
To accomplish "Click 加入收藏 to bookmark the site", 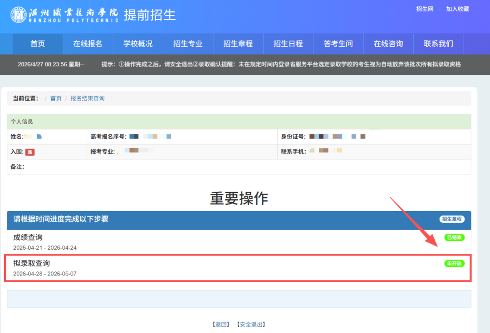I will (457, 9).
